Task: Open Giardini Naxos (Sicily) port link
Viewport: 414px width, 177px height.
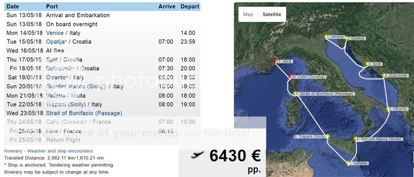Action: pos(75,86)
